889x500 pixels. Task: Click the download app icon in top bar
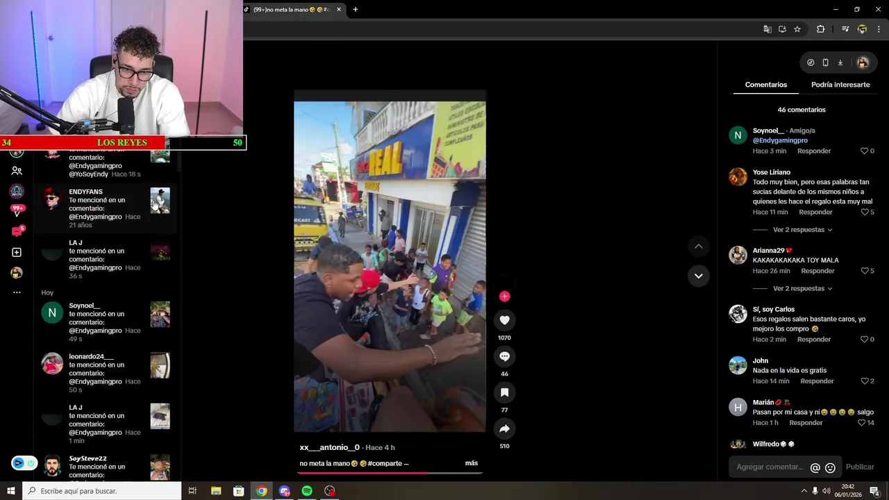pyautogui.click(x=840, y=62)
